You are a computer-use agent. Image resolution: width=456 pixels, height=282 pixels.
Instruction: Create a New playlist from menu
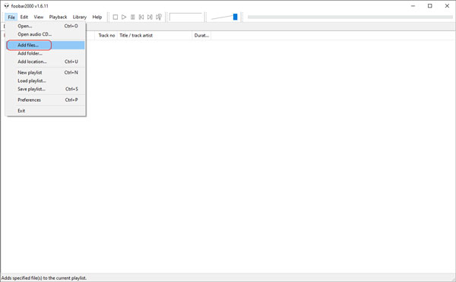pyautogui.click(x=46, y=73)
